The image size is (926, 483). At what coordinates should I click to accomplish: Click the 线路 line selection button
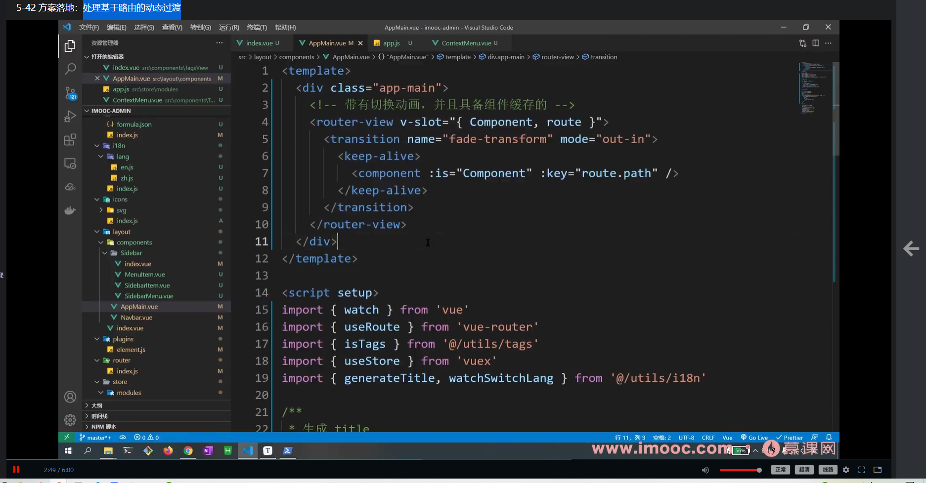pos(828,470)
